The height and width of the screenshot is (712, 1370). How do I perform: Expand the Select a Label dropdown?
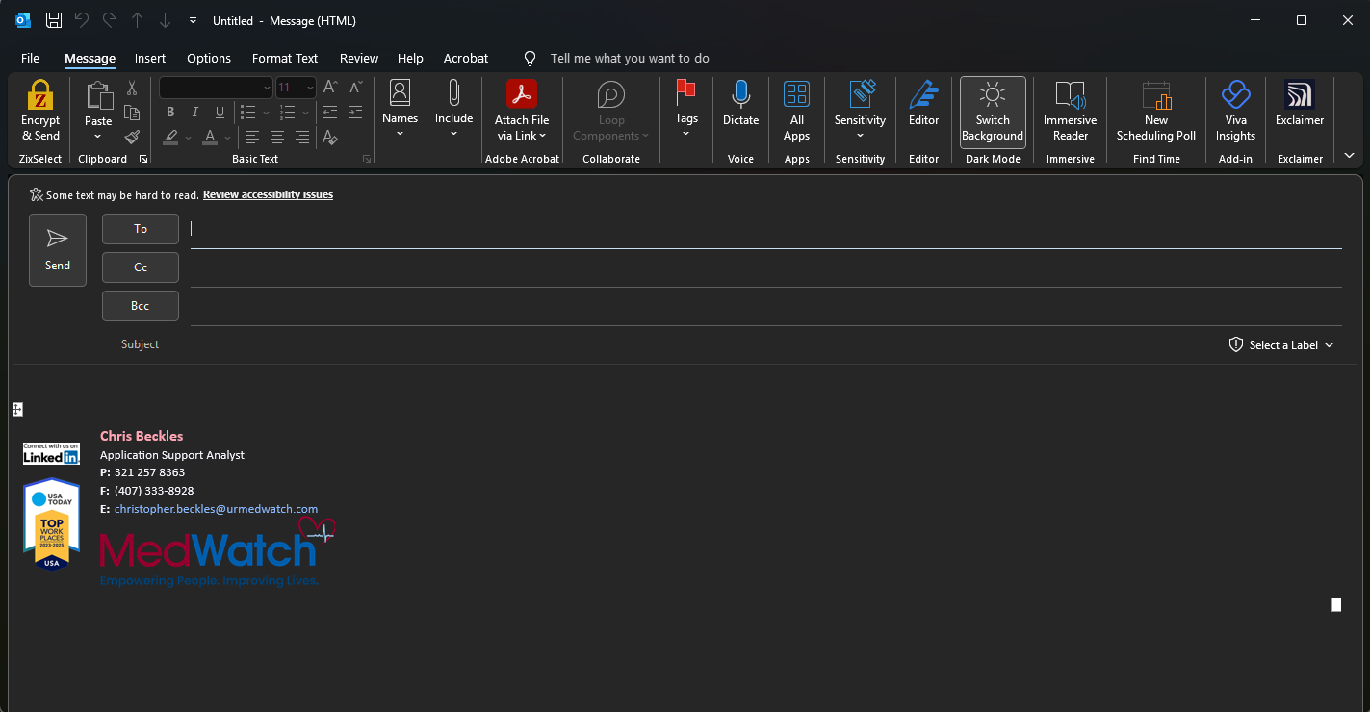pos(1281,345)
